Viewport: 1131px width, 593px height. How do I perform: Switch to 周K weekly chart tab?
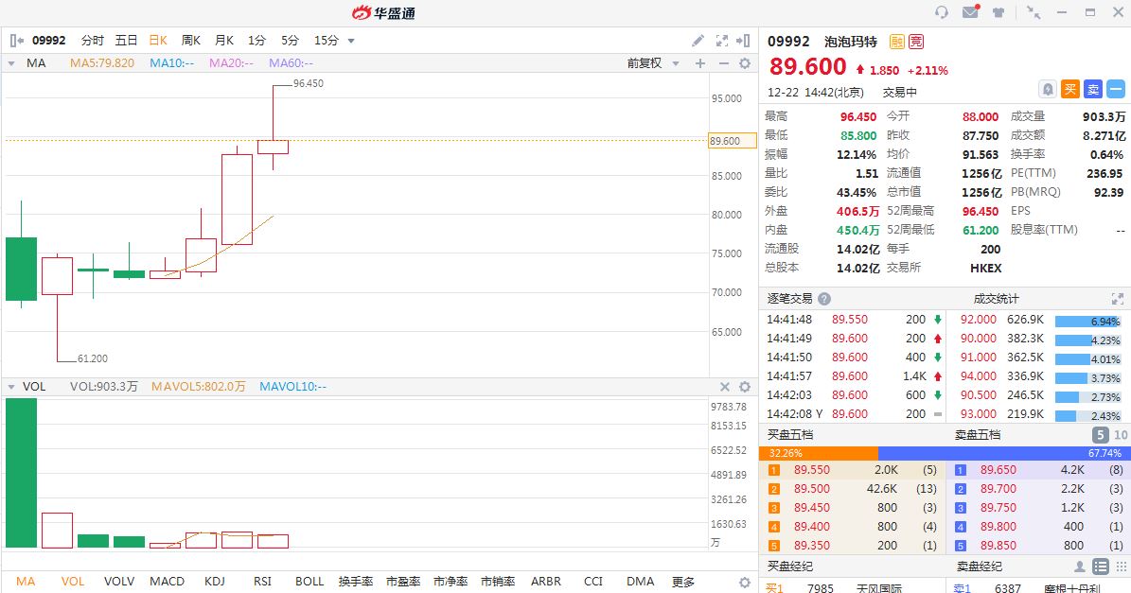(190, 41)
